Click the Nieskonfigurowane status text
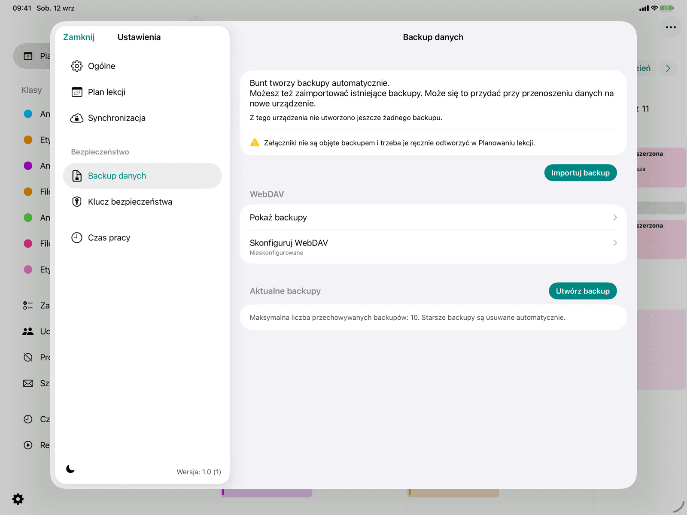Viewport: 687px width, 515px height. [x=277, y=253]
